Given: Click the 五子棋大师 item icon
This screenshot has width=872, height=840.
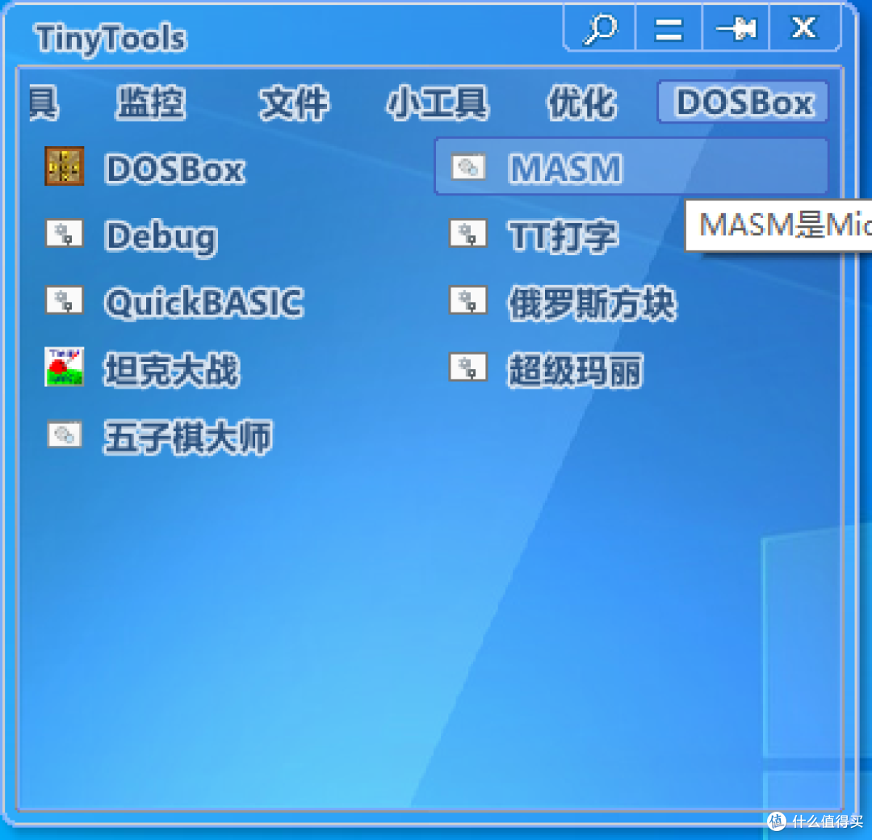Looking at the screenshot, I should (65, 434).
